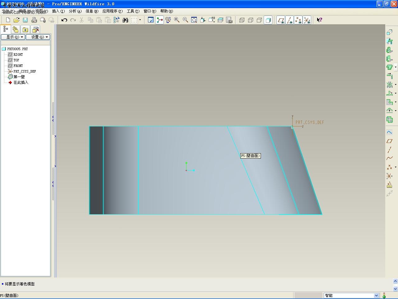This screenshot has width=398, height=299.
Task: Open the layers icon in the toolbar
Action: coord(220,20)
